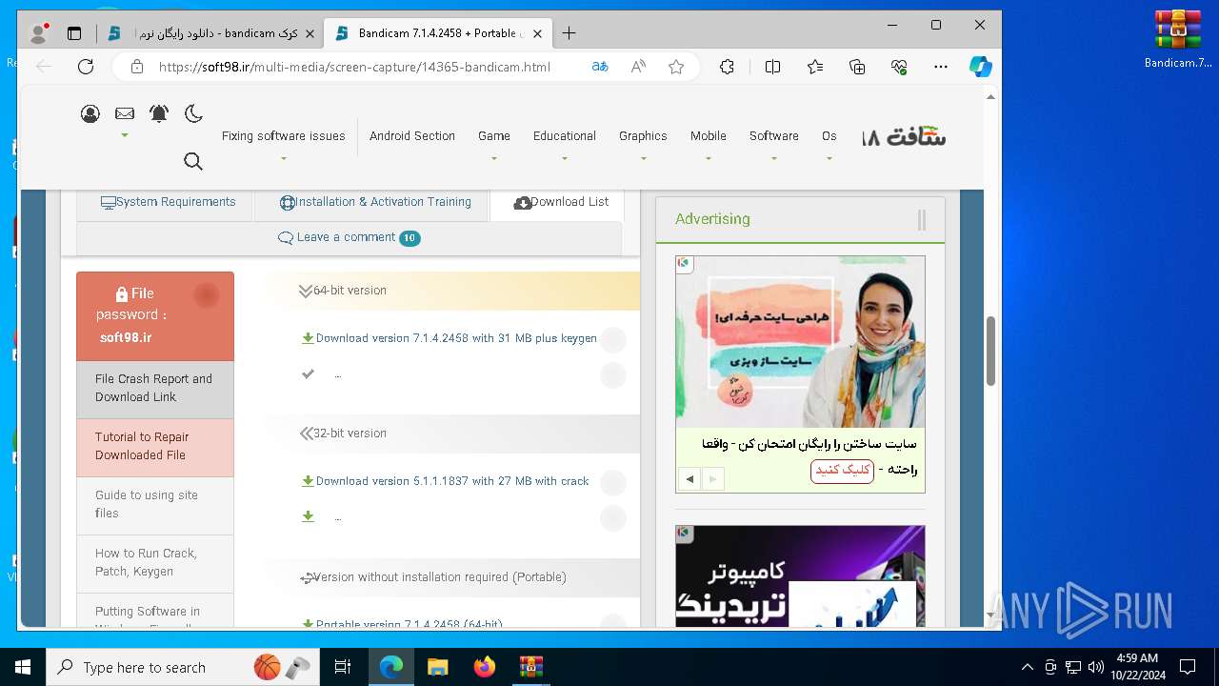The height and width of the screenshot is (686, 1219).
Task: Launch Firefox from taskbar
Action: pos(485,667)
